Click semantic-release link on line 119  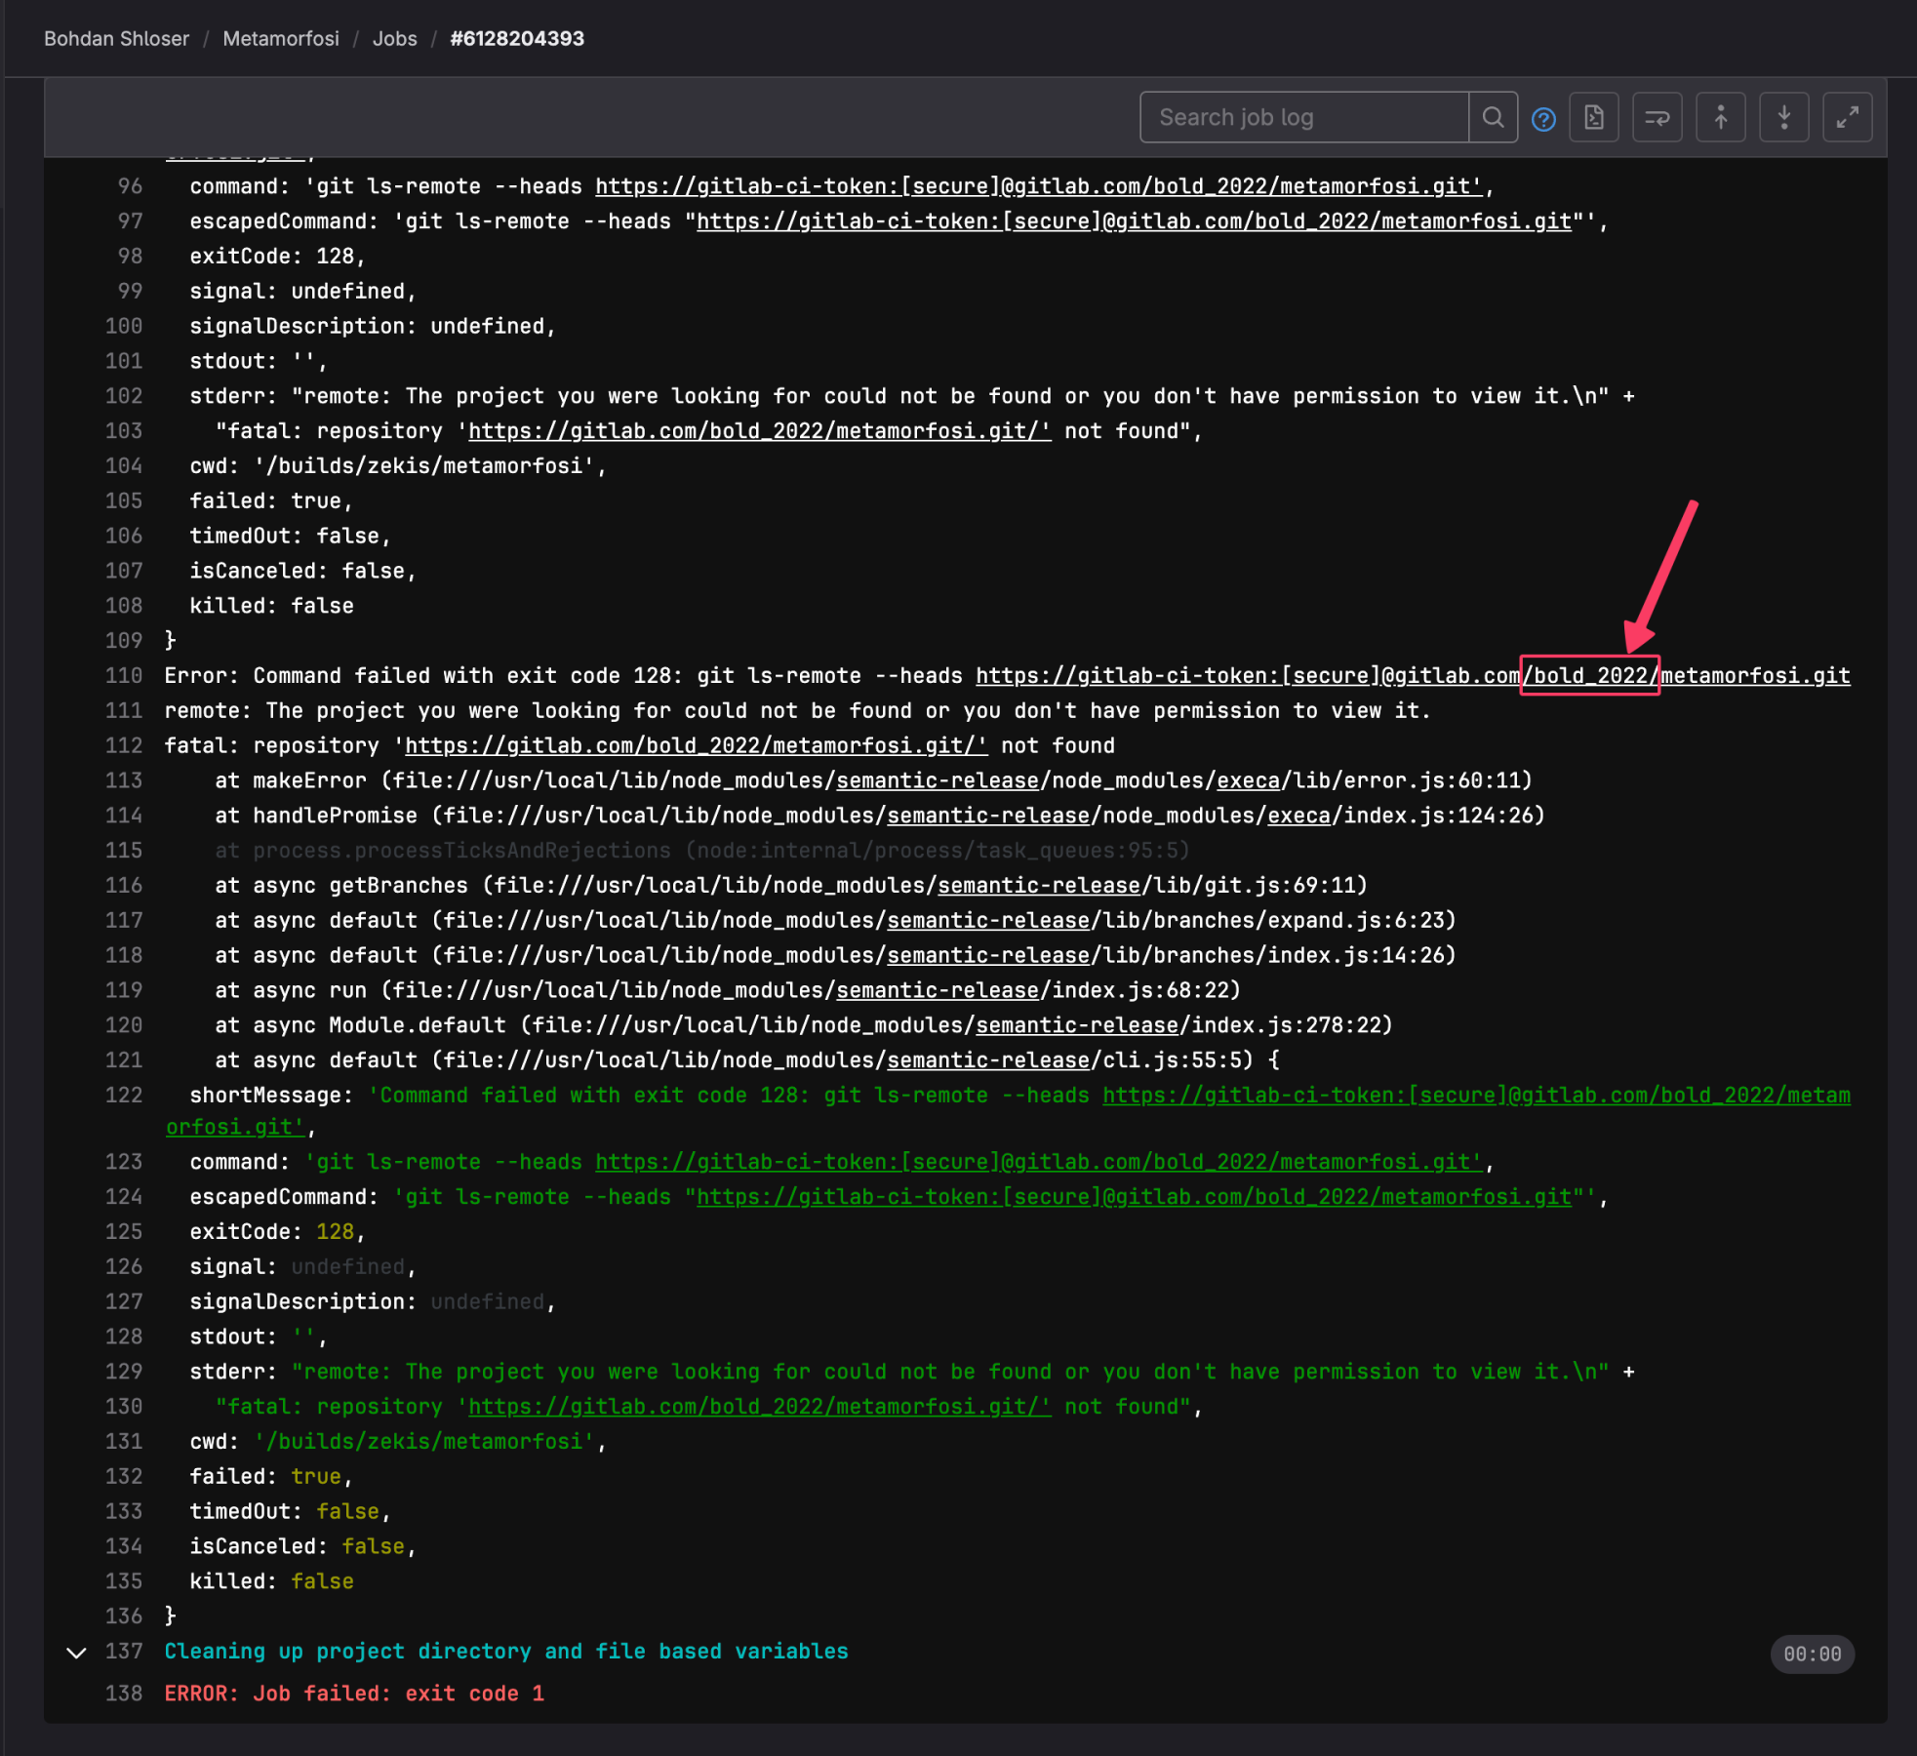coord(938,991)
